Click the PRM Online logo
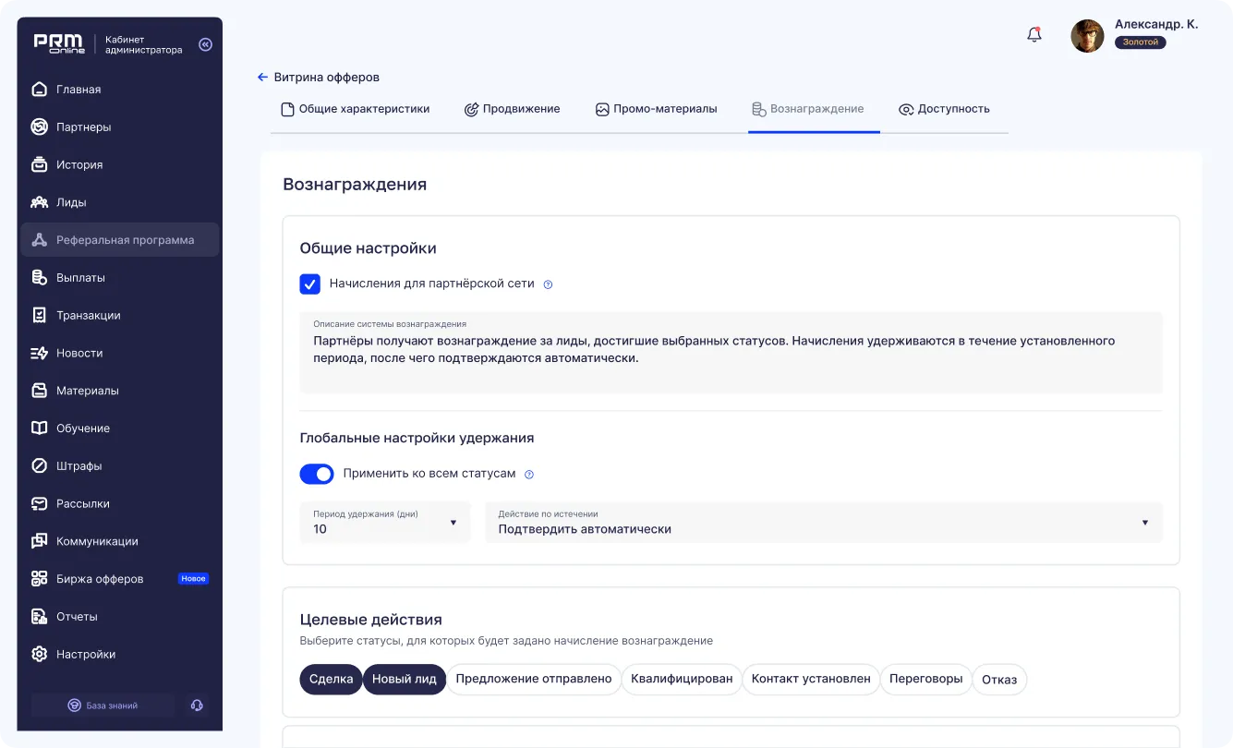1233x748 pixels. (x=59, y=43)
